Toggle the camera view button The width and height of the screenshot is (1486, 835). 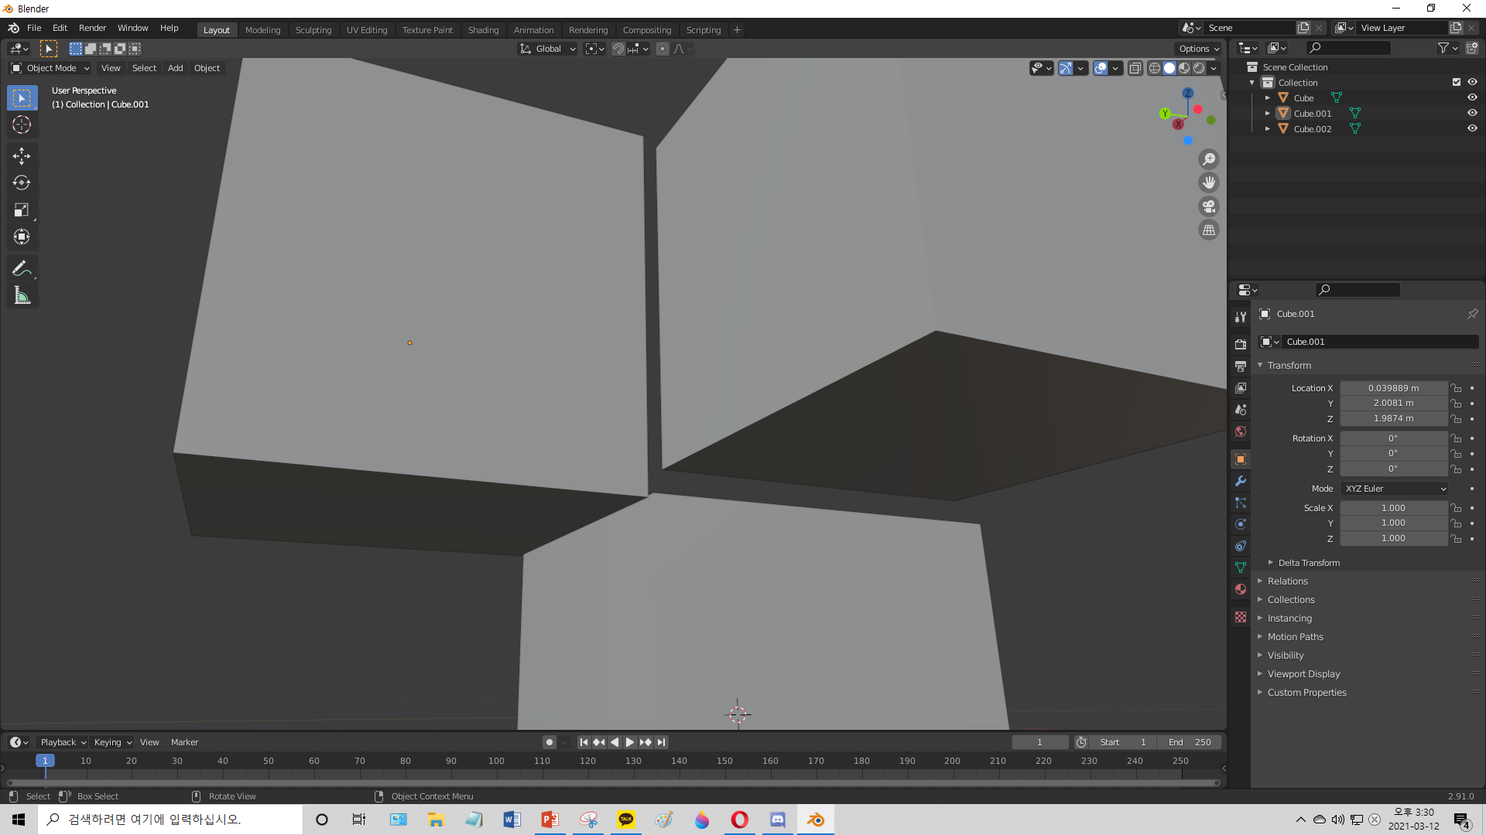[1209, 206]
